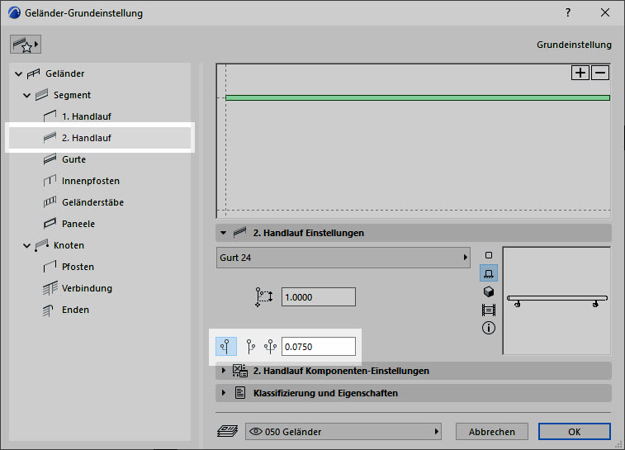Click the Einstellungen header handrail icon
This screenshot has width=625, height=450.
point(239,232)
